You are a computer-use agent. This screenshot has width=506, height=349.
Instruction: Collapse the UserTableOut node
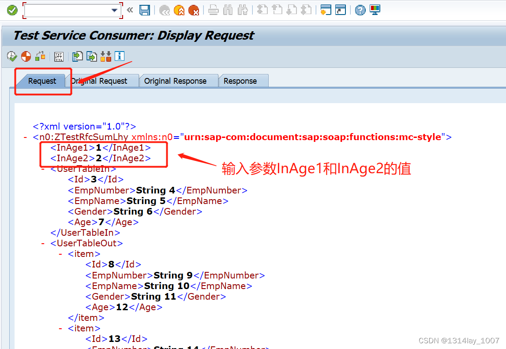[43, 243]
